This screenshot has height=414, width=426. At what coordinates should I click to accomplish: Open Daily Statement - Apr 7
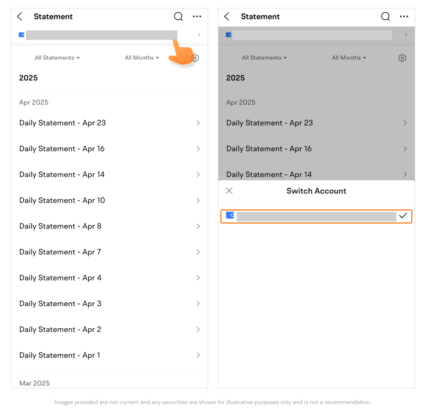pyautogui.click(x=60, y=252)
